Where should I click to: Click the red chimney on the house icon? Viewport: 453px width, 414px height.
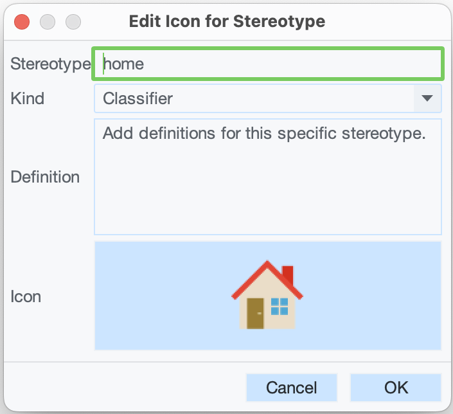pyautogui.click(x=287, y=273)
